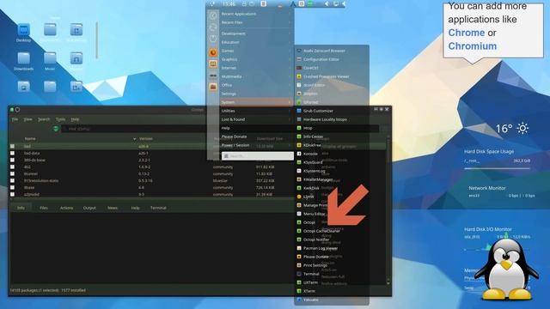Image resolution: width=550 pixels, height=309 pixels.
Task: Open Info Center entry
Action: tap(313, 136)
